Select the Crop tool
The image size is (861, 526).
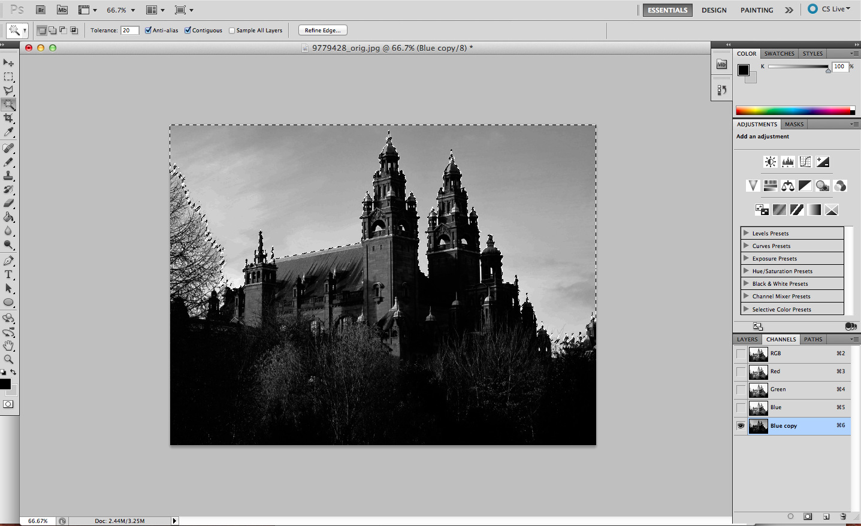click(x=8, y=118)
